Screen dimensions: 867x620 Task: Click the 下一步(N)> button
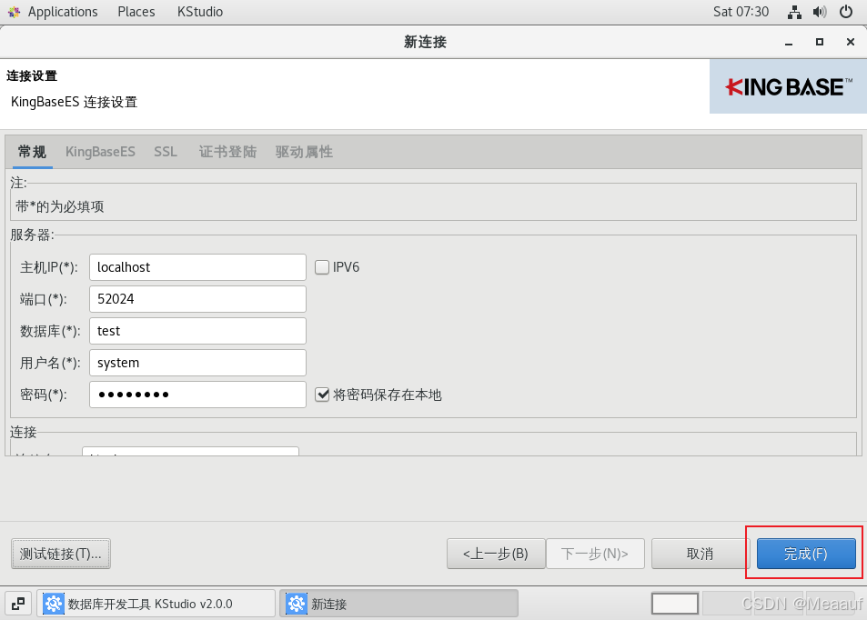coord(595,554)
